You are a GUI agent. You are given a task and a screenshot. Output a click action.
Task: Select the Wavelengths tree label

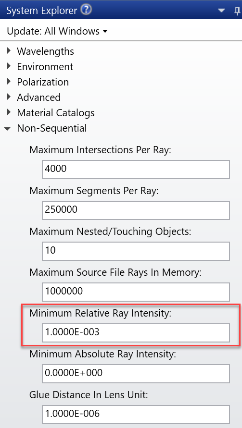point(45,51)
